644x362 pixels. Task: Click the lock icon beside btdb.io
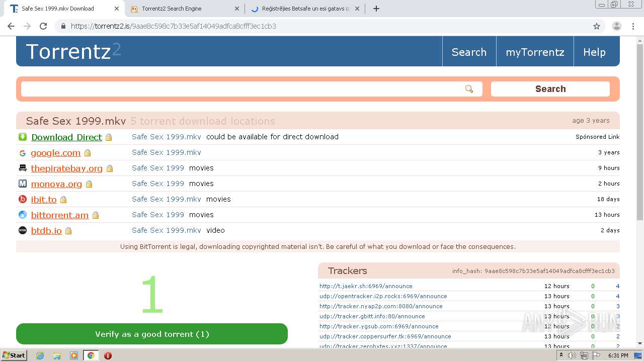tap(68, 231)
